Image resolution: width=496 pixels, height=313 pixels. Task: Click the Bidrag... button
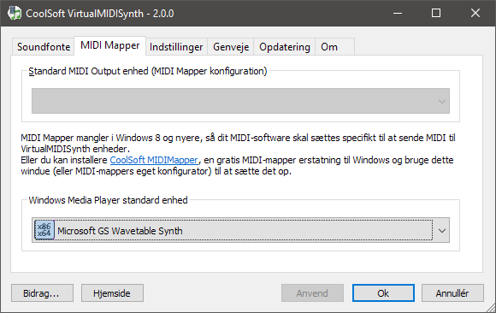(x=42, y=293)
